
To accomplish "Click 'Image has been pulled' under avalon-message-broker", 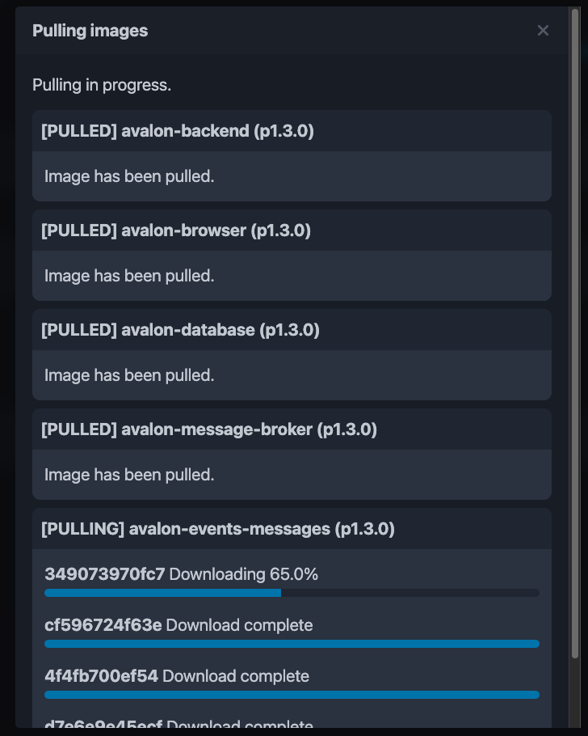I will tap(129, 475).
